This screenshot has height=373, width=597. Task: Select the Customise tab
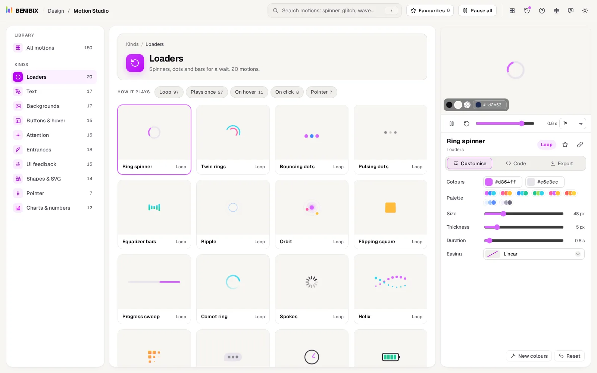coord(469,163)
